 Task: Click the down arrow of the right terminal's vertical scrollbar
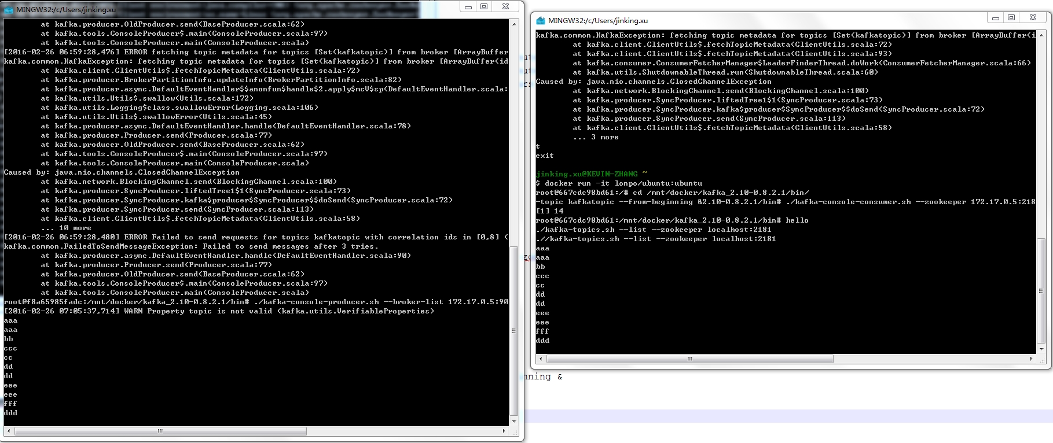1041,349
